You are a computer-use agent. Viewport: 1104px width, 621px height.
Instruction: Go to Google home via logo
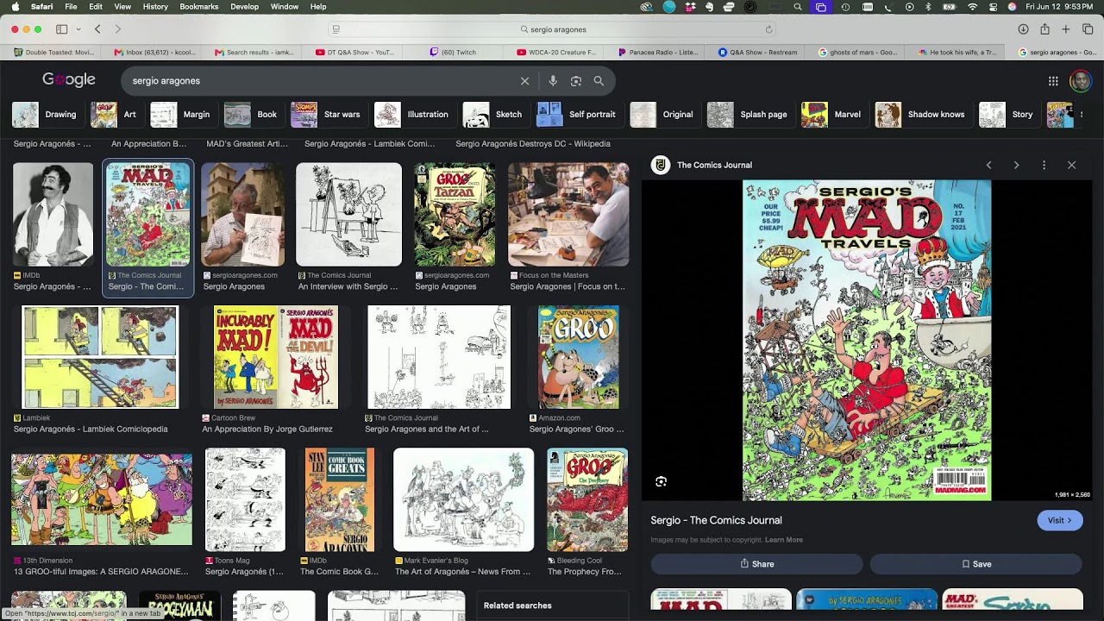[x=69, y=80]
